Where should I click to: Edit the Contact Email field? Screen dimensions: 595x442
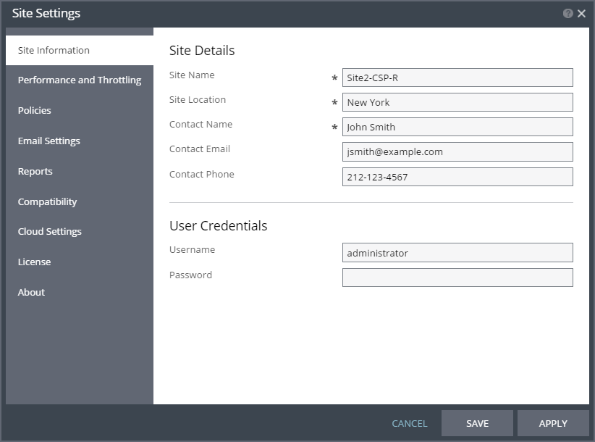coord(457,152)
